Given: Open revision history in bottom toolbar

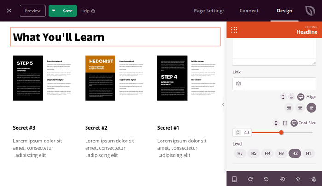Looking at the screenshot, I should pyautogui.click(x=282, y=179).
